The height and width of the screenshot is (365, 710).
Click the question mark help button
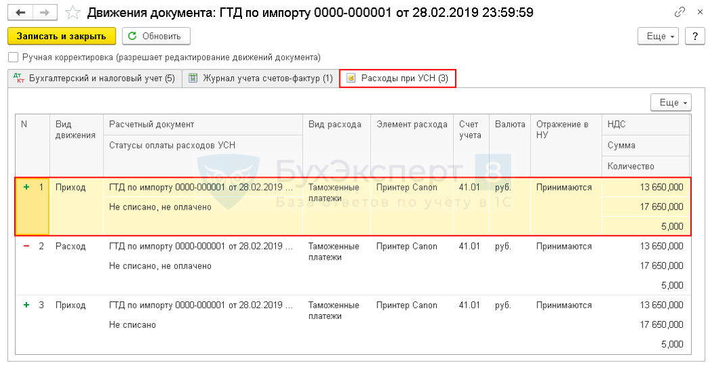[x=694, y=36]
